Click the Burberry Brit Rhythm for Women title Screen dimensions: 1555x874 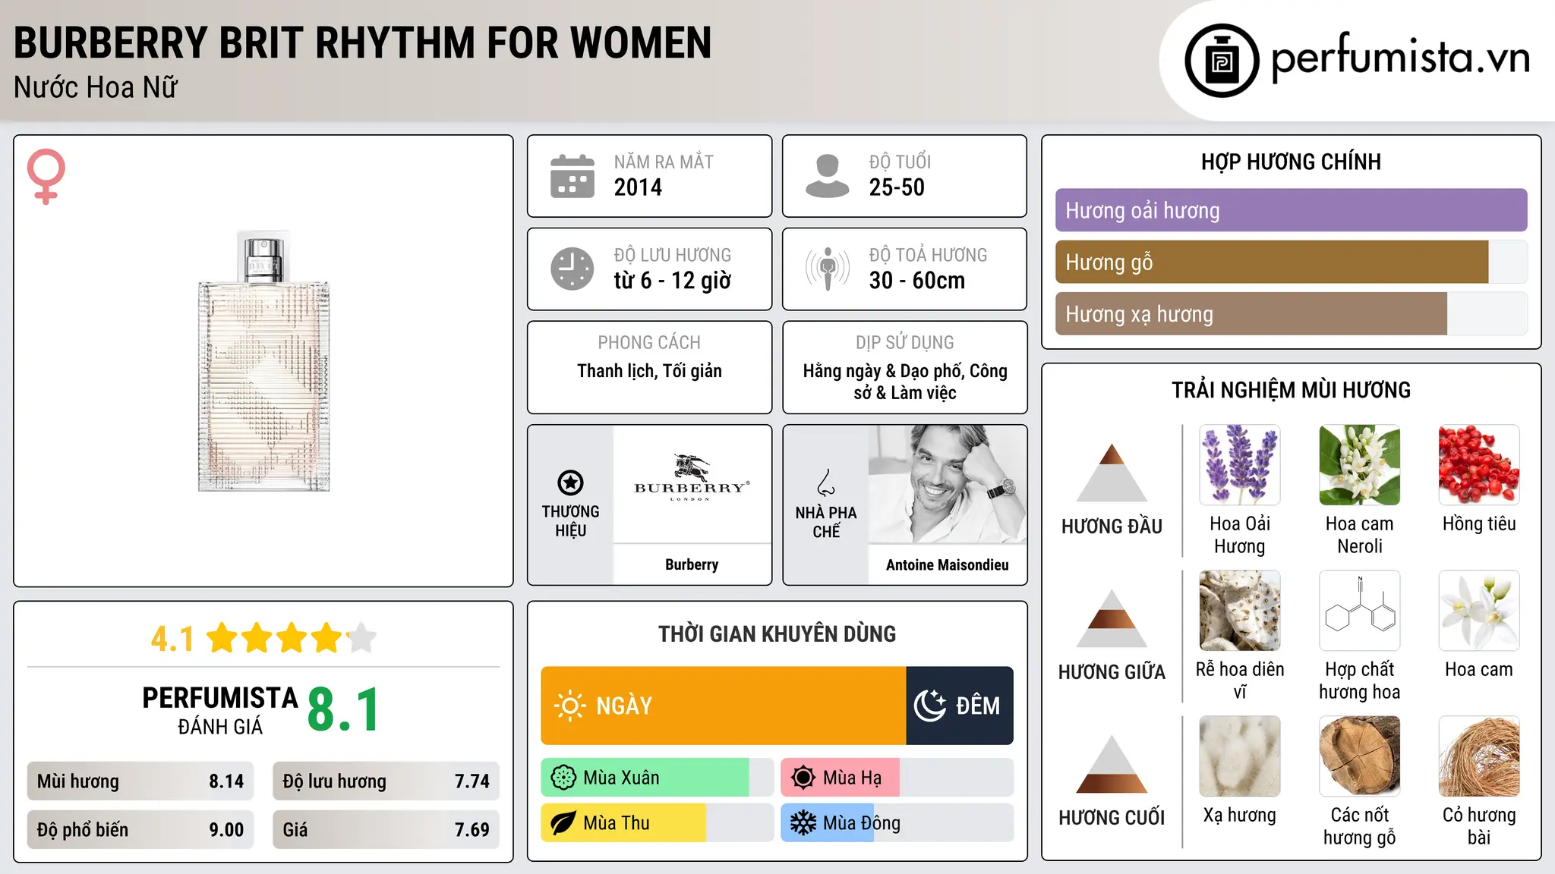363,42
